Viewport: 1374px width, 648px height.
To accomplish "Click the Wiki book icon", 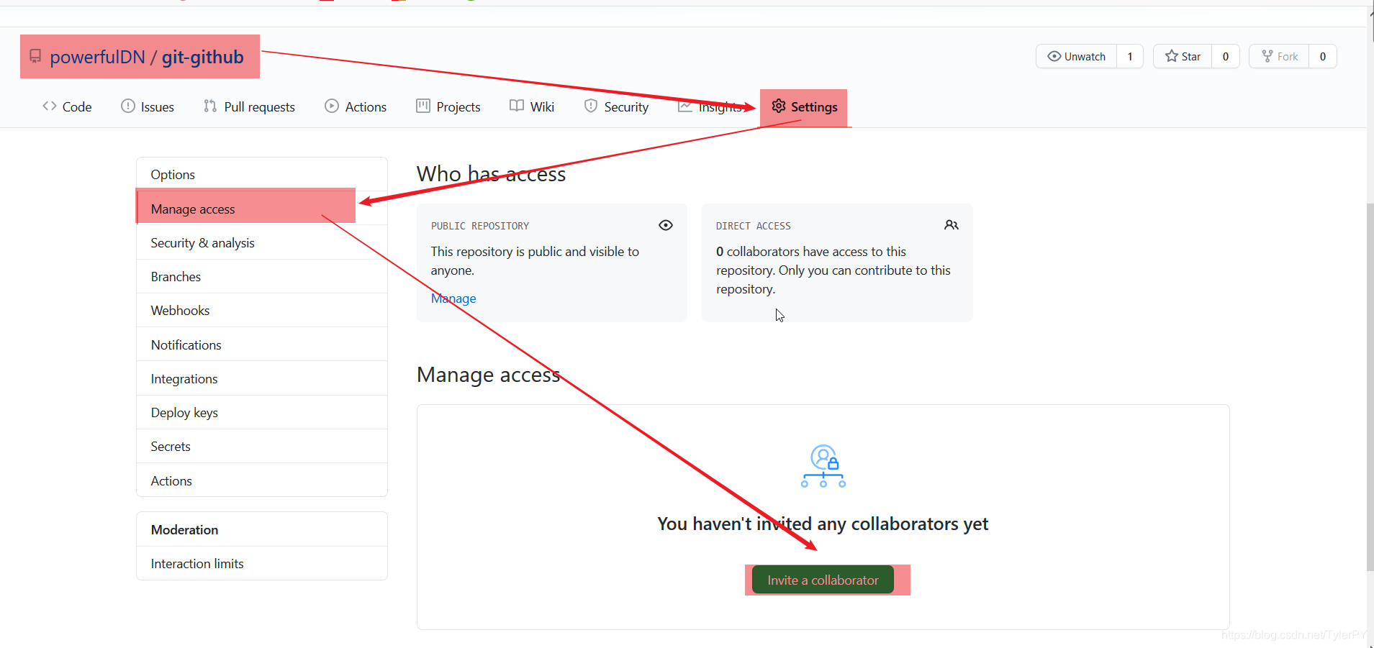I will pyautogui.click(x=517, y=106).
